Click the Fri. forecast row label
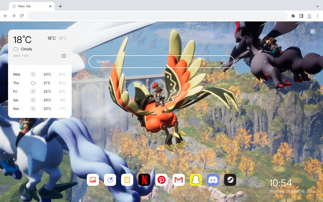Screen dimensions: 323x202 (x=15, y=91)
